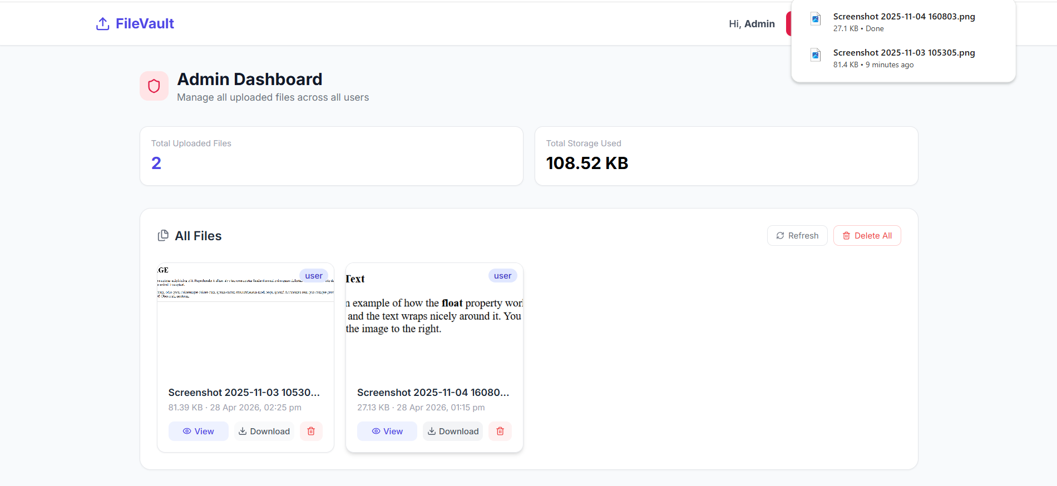Image resolution: width=1057 pixels, height=486 pixels.
Task: Open Screenshot 2025-11-03 105305.png from downloads popup
Action: pyautogui.click(x=903, y=53)
